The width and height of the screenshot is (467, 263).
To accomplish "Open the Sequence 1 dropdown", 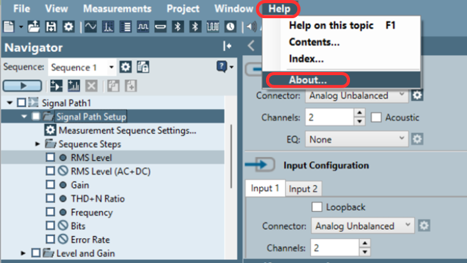I will [x=111, y=67].
